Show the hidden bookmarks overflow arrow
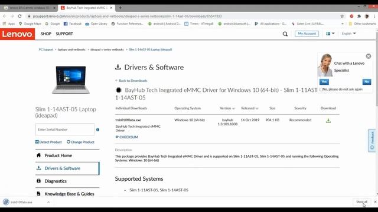The image size is (378, 212). pyautogui.click(x=343, y=24)
